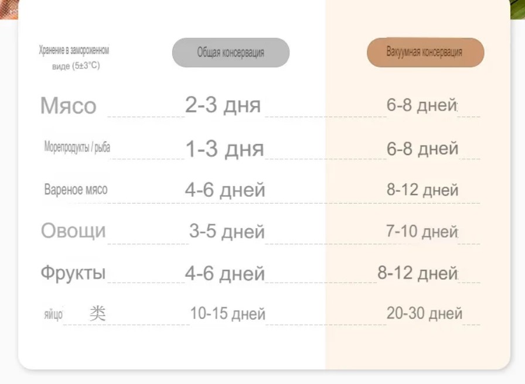Click the gray Общая консервация pill
The width and height of the screenshot is (525, 384).
tap(231, 53)
